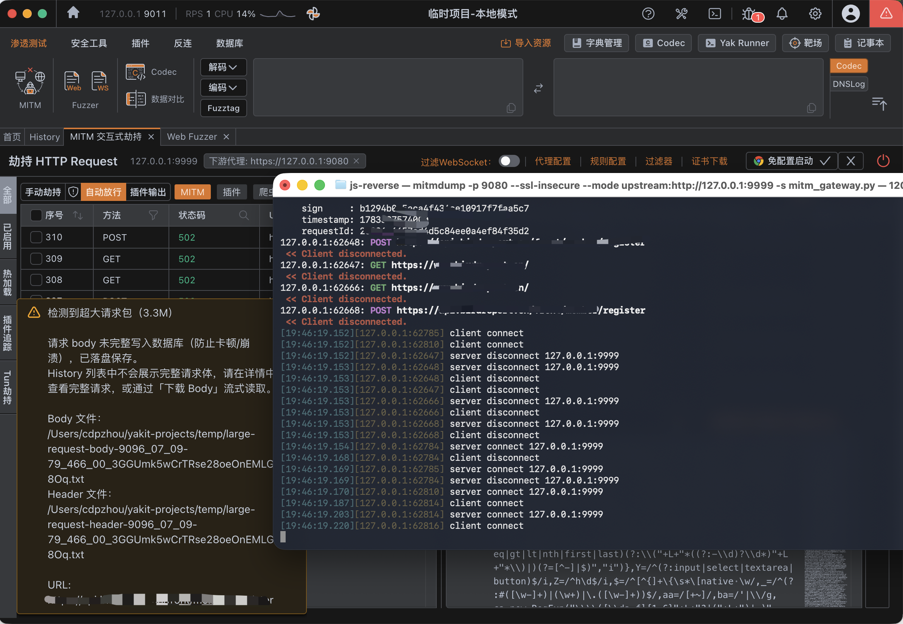The height and width of the screenshot is (624, 903).
Task: Open 过滤器 link
Action: [x=659, y=161]
